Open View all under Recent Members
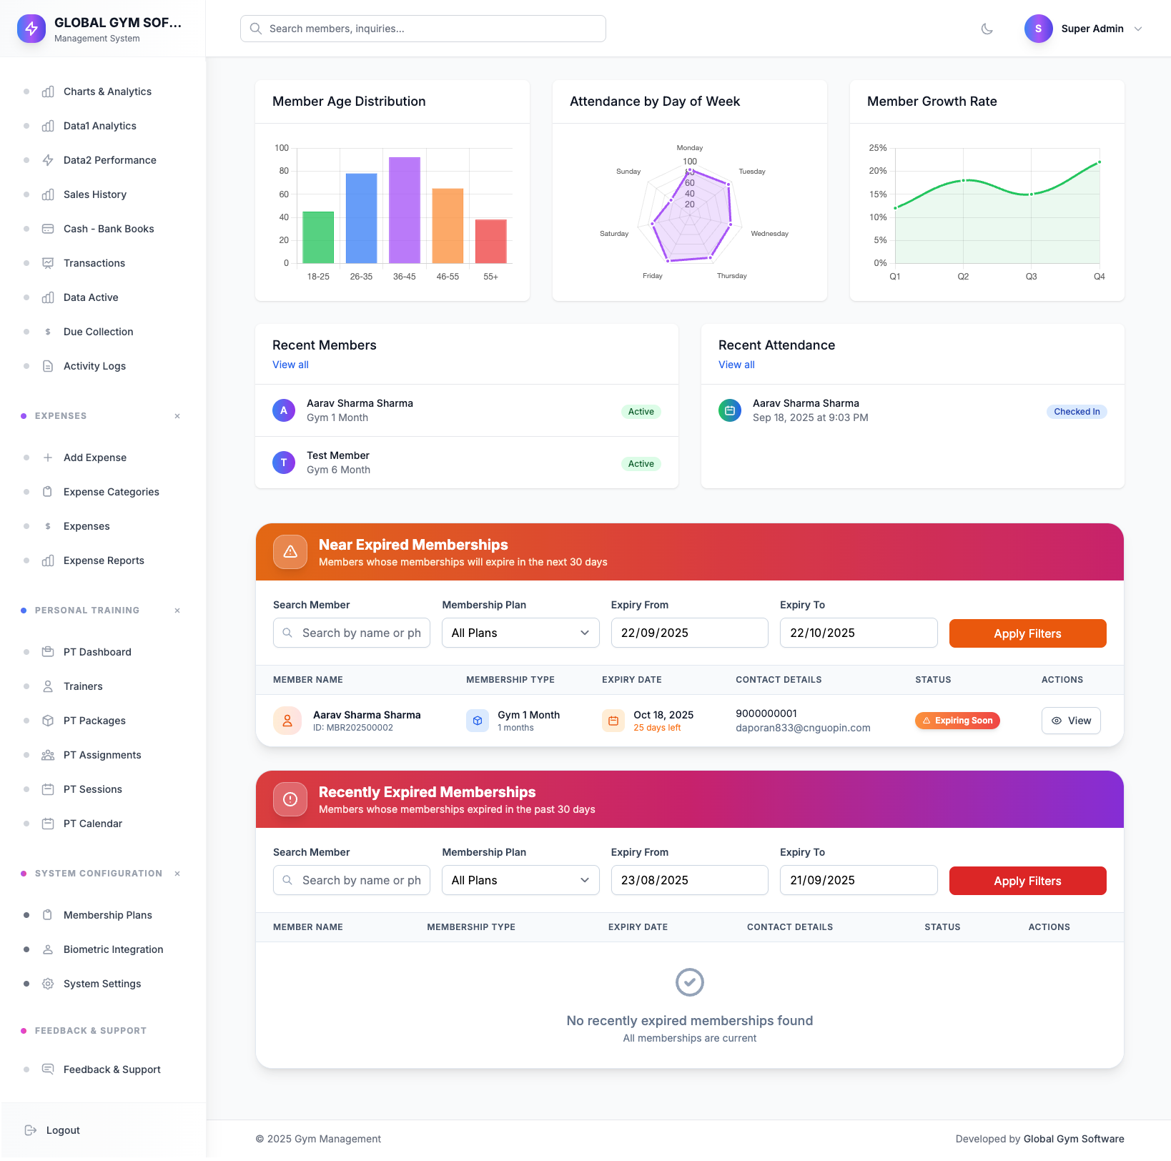The height and width of the screenshot is (1161, 1171). (290, 365)
